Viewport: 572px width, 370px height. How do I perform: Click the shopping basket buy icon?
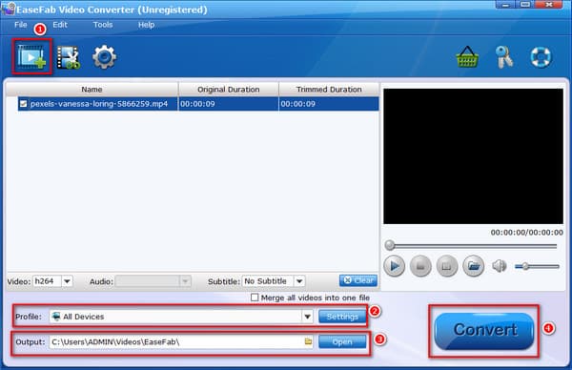pos(467,57)
